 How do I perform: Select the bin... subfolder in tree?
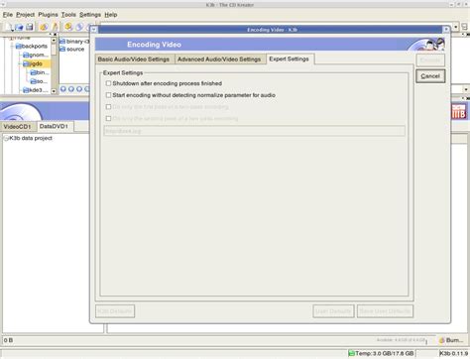40,72
